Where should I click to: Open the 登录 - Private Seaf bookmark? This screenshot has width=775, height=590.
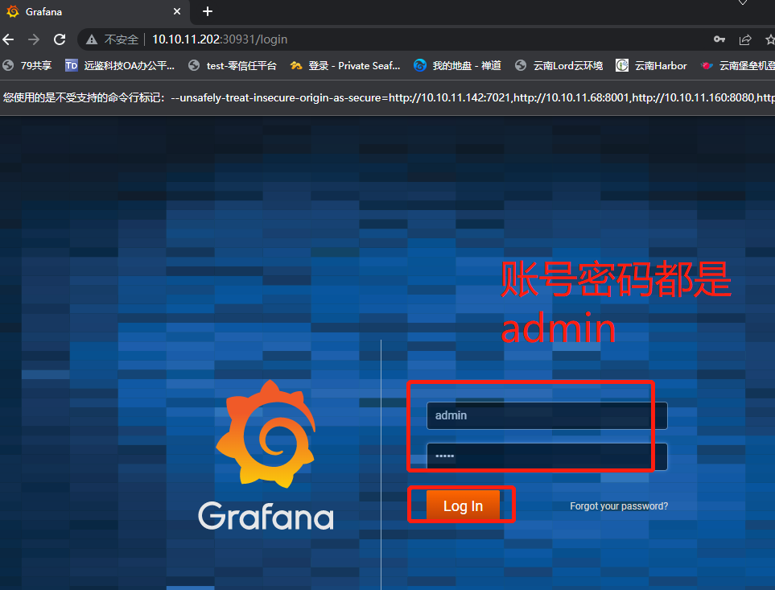345,66
